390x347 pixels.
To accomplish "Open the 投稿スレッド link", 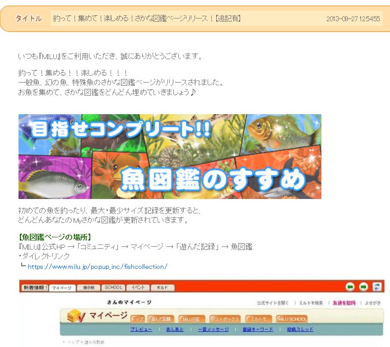I will (300, 329).
